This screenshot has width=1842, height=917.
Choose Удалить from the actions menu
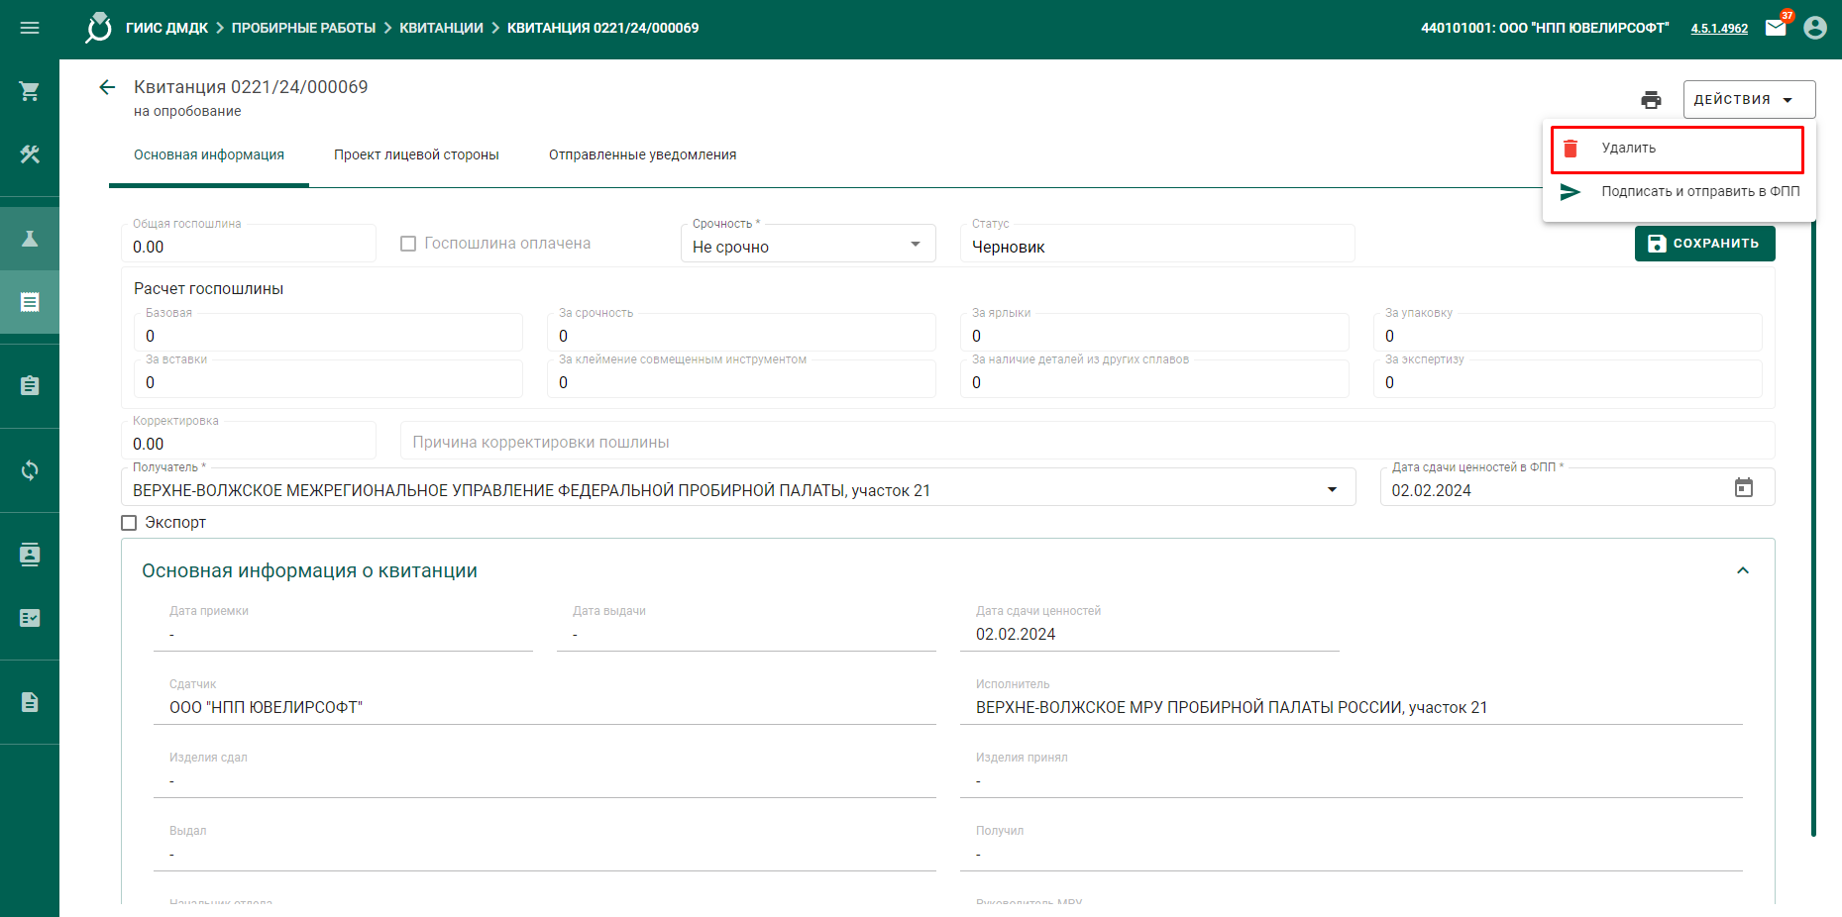(x=1678, y=149)
